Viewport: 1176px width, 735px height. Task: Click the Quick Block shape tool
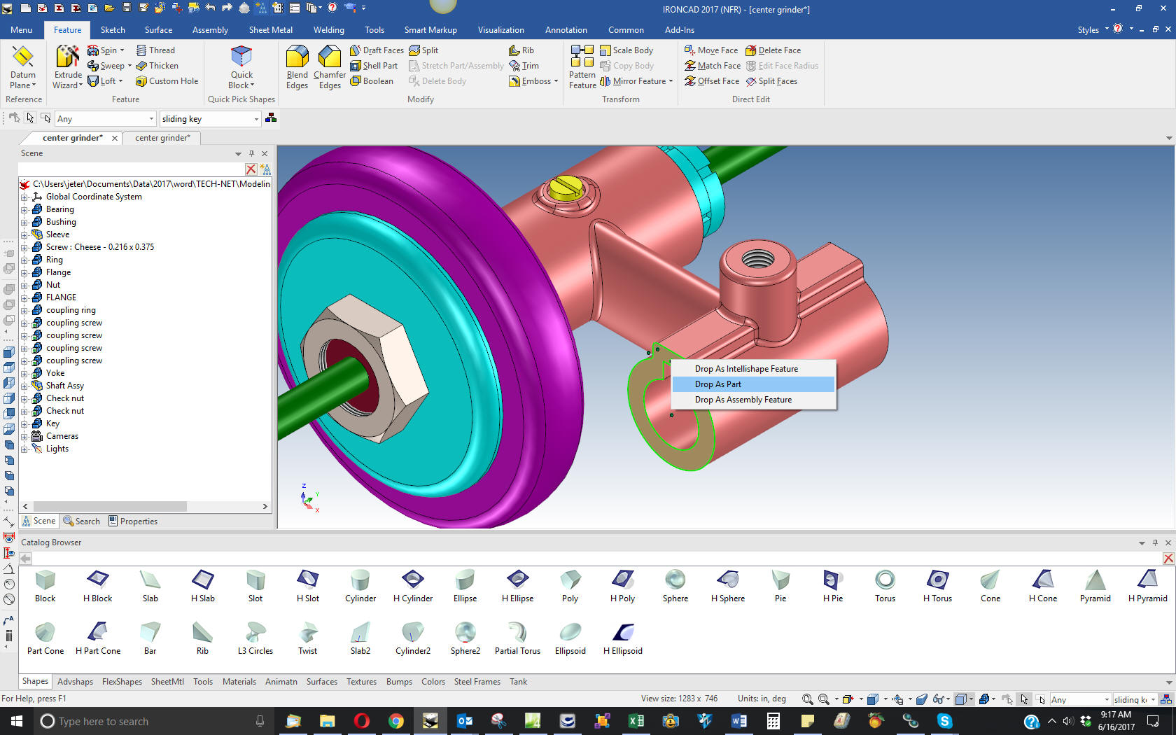click(x=241, y=66)
